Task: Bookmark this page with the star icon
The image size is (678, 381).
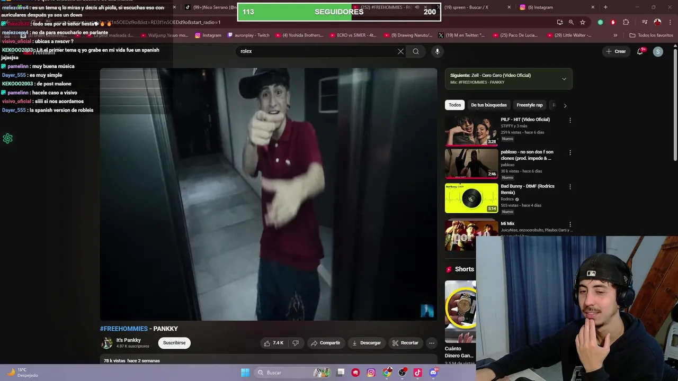Action: pos(583,22)
